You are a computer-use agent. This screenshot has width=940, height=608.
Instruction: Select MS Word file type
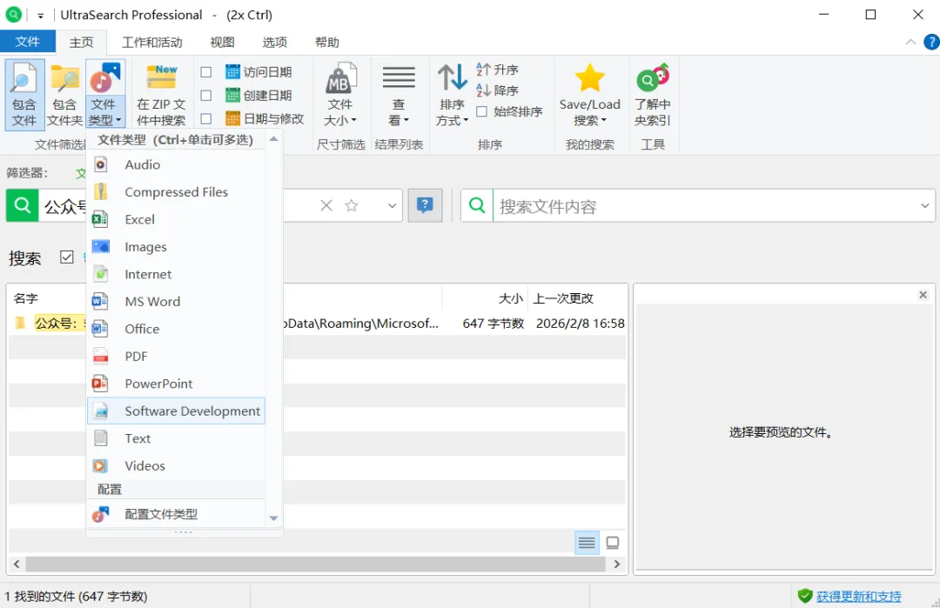(x=176, y=301)
